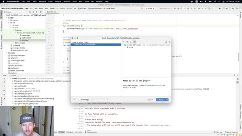Open the Build menu
The height and width of the screenshot is (136, 242).
point(74,2)
